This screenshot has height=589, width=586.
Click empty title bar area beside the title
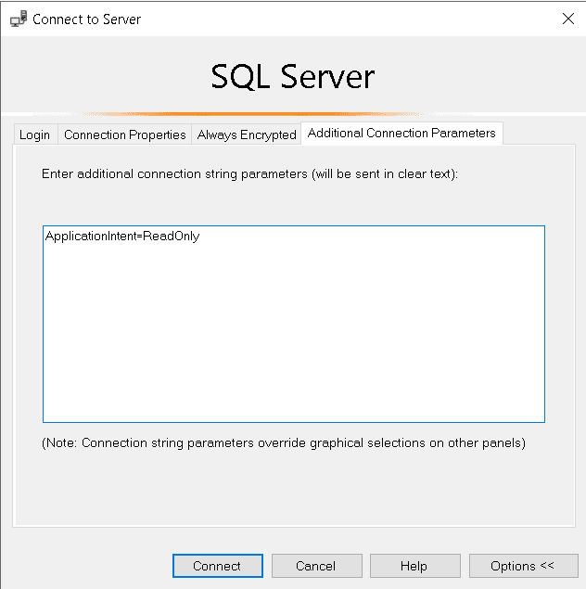point(352,19)
